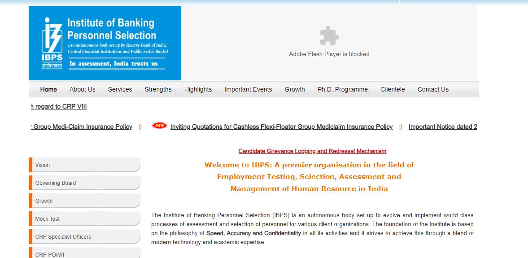Image resolution: width=528 pixels, height=258 pixels.
Task: Open the Contact Us page
Action: point(433,89)
